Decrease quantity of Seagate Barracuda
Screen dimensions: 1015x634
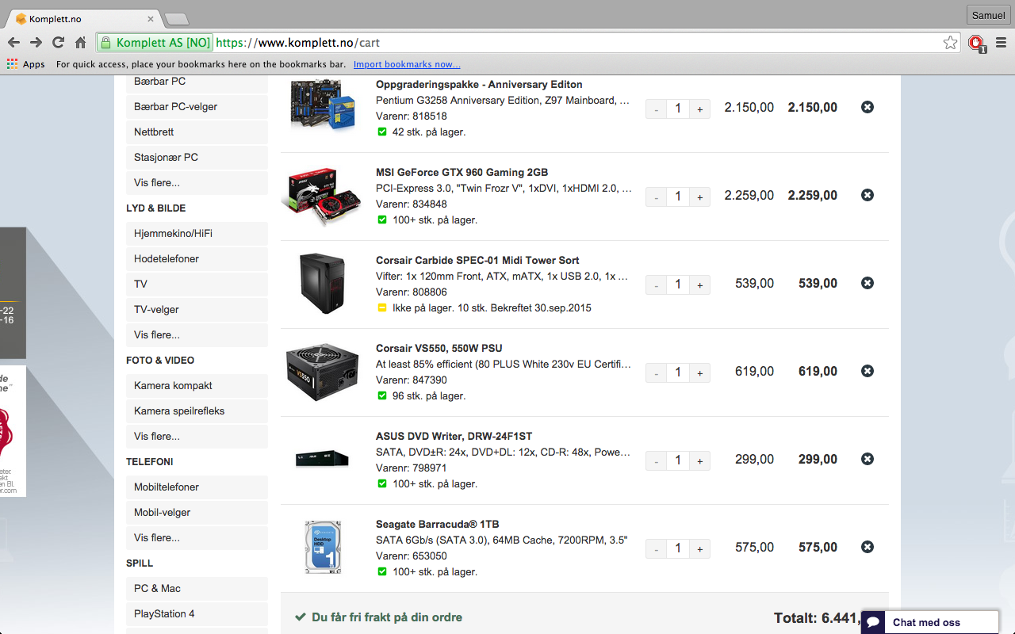pos(657,549)
